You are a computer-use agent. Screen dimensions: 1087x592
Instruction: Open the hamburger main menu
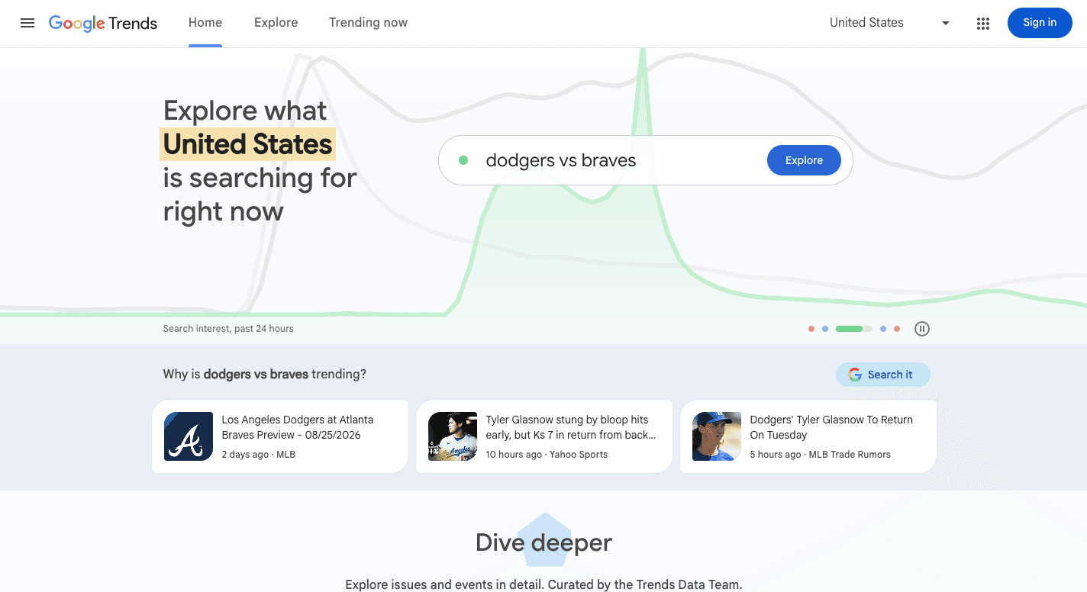tap(27, 23)
